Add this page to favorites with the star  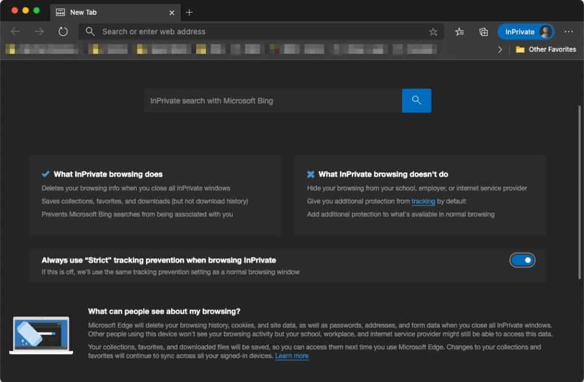coord(433,31)
